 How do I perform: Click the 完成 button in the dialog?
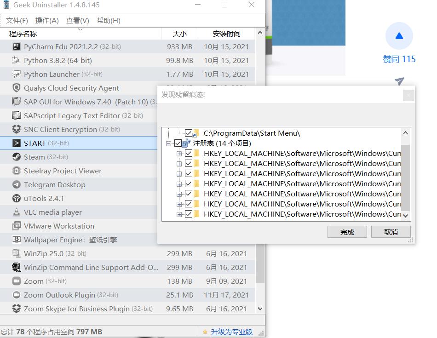pos(347,232)
